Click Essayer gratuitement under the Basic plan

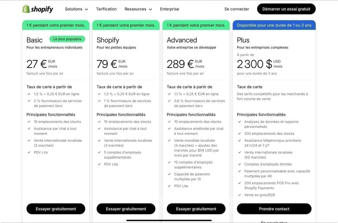coord(56,209)
